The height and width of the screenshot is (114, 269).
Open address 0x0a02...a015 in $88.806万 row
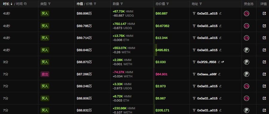coord(207,99)
